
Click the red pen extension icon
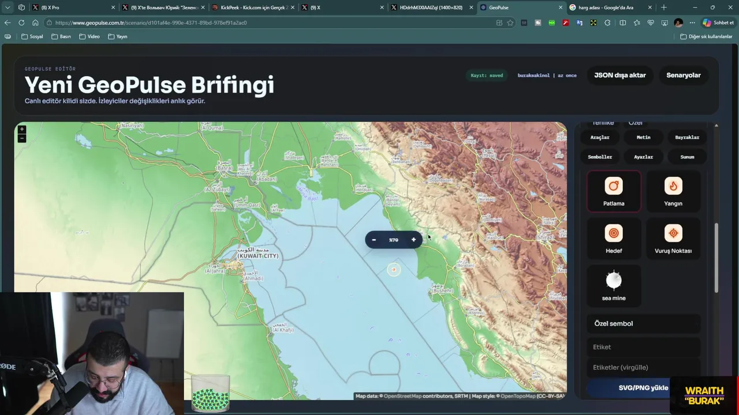[566, 22]
